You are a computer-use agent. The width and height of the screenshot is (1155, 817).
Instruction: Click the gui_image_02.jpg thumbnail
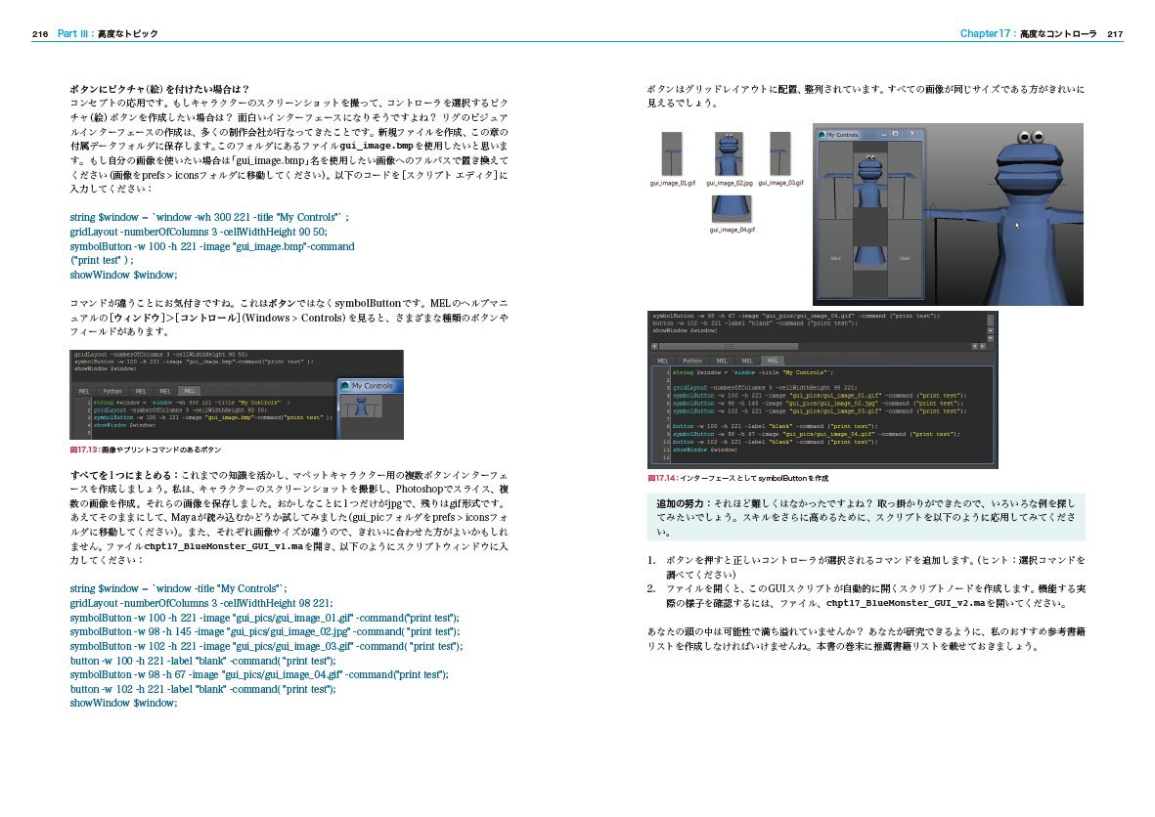click(729, 153)
